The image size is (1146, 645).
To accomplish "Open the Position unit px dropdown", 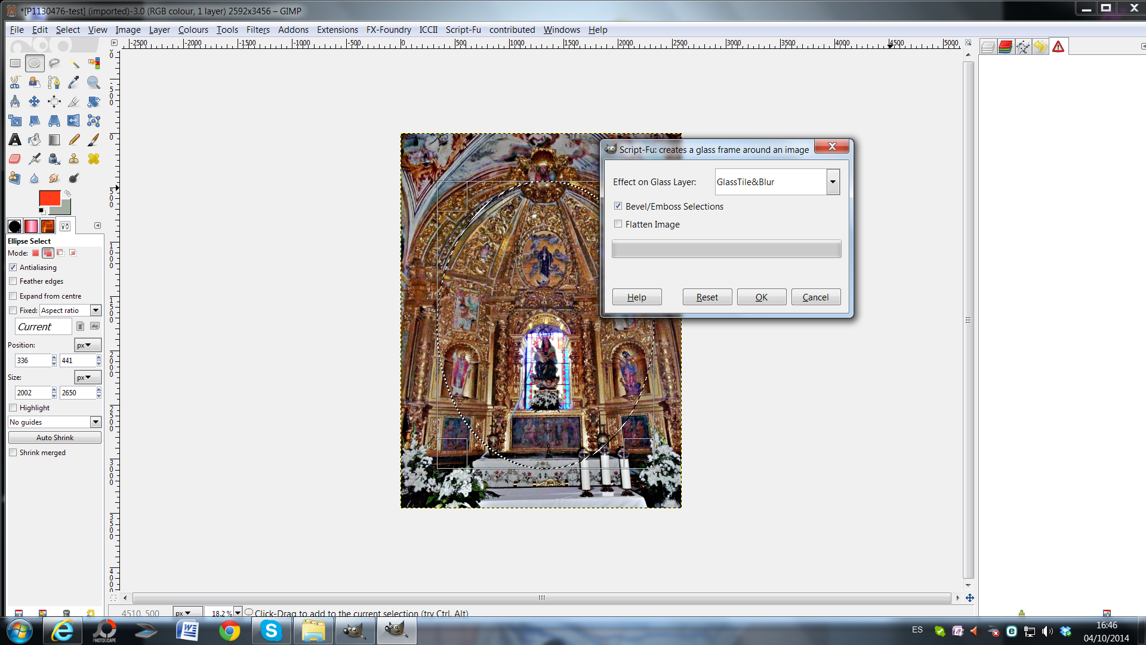I will 88,345.
